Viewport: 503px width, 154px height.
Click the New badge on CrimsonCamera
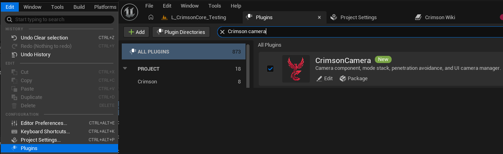(383, 59)
